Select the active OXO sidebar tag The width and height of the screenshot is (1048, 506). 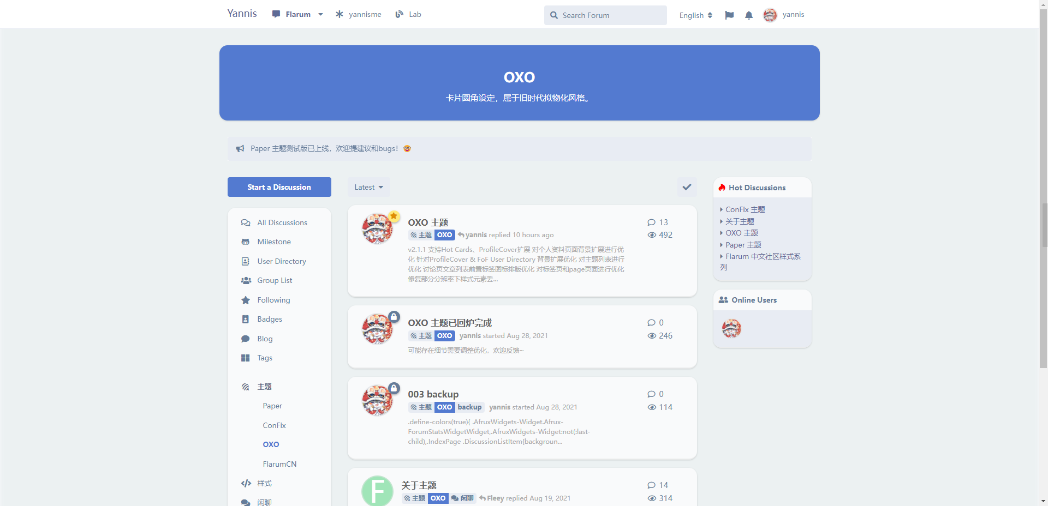pyautogui.click(x=271, y=444)
